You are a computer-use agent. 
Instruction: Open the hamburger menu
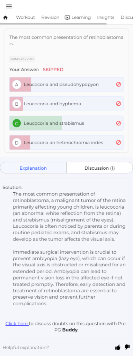click(x=9, y=6)
